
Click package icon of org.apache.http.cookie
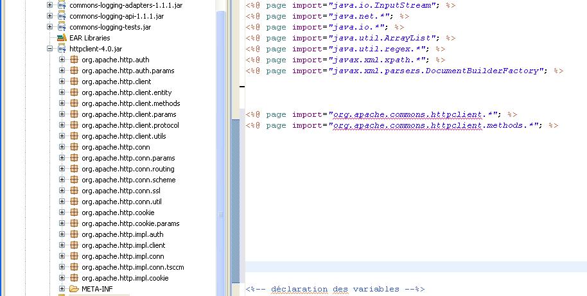[74, 212]
